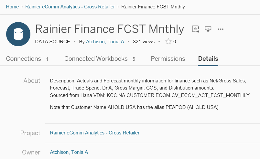
Task: Create a new workbook from this data source
Action: coord(196,29)
